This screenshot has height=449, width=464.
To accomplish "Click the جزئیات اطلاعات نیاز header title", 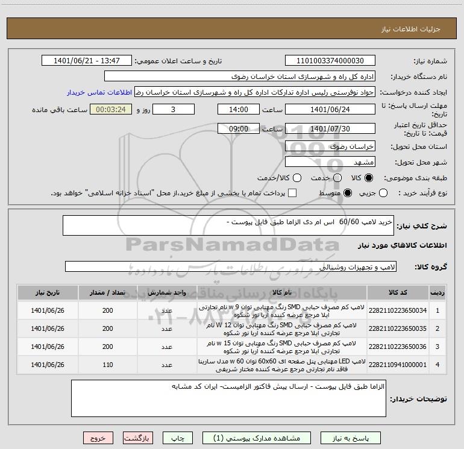I will tap(411, 29).
